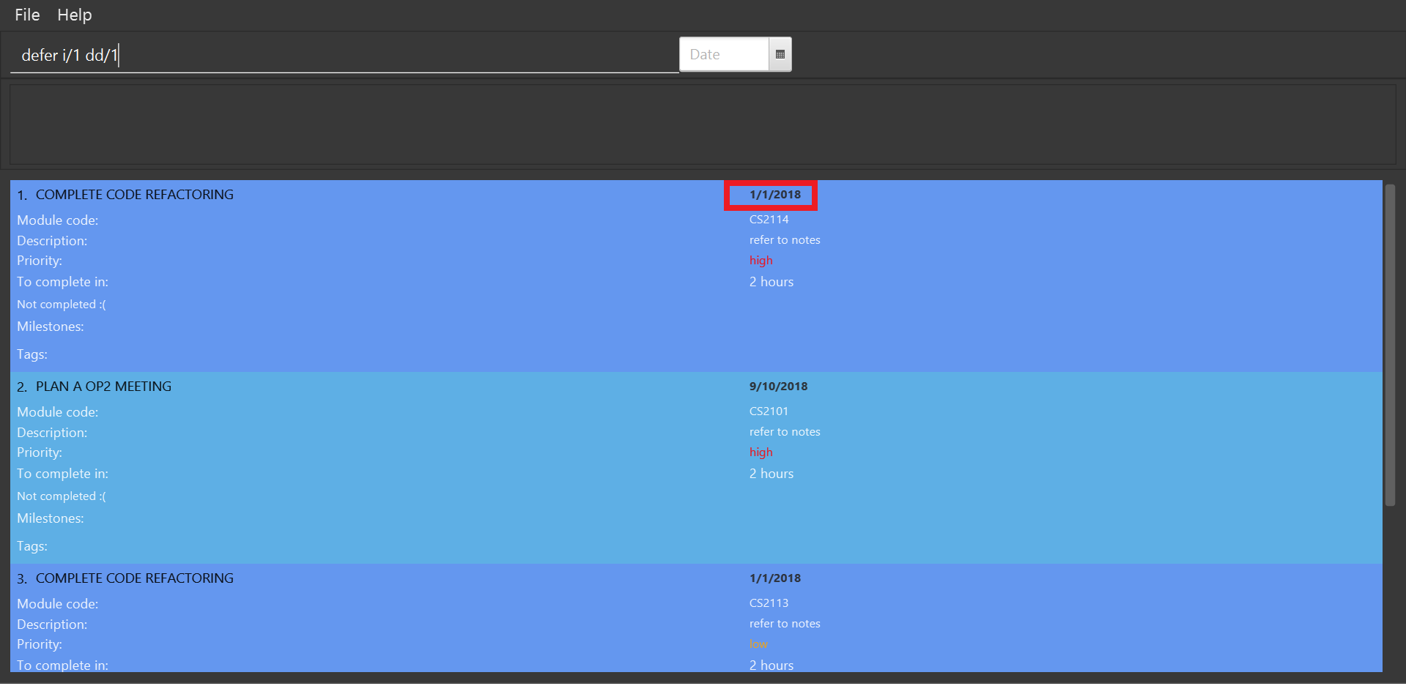
Task: Click module code CS2114
Action: [769, 219]
